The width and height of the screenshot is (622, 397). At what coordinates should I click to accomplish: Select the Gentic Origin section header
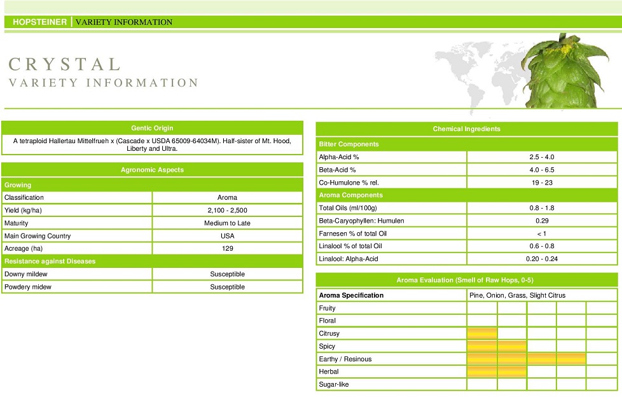pyautogui.click(x=152, y=128)
